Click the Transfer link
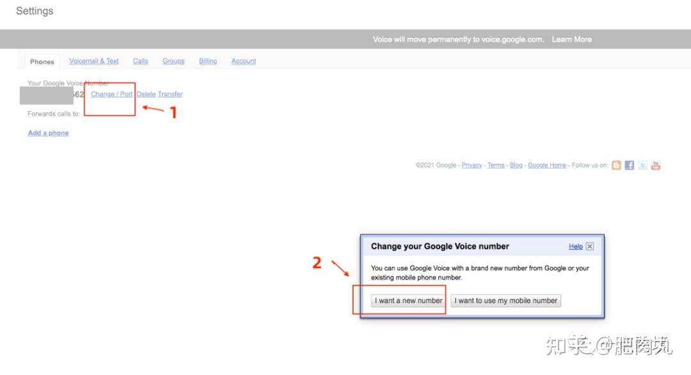Screen dimensions: 691x375 (170, 94)
